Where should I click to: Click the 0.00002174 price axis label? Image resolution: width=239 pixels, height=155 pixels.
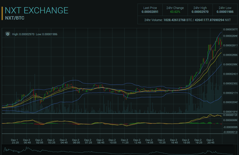click(230, 93)
